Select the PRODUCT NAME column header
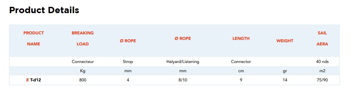Screen dimensions: 364x105 [34, 38]
